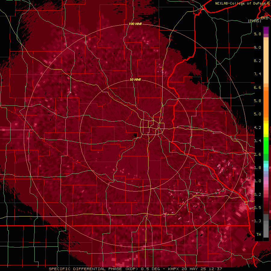Click the 12:37 timestamp in the caption

pos(216,269)
